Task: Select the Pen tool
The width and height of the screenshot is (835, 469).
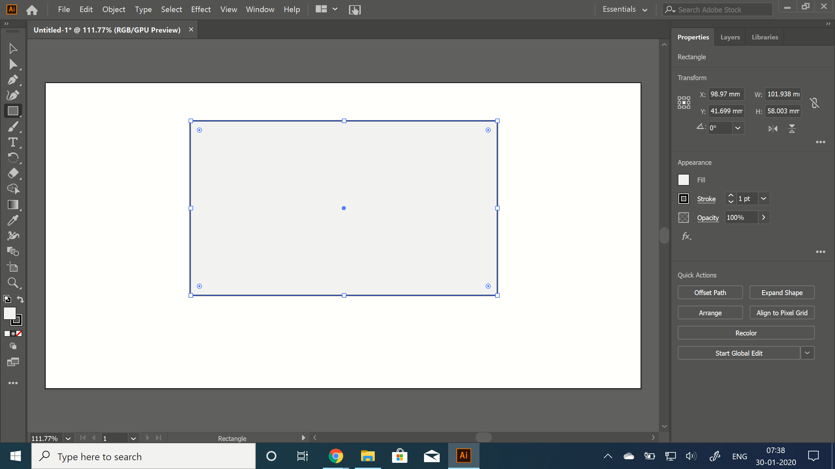Action: (x=13, y=79)
